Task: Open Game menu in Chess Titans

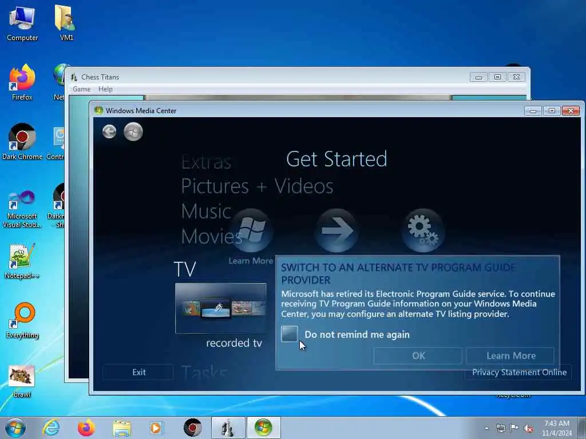Action: point(81,89)
